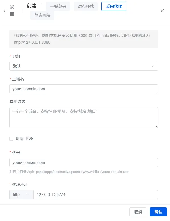
Task: Click into the 其他域名 text area
Action: pos(83,117)
